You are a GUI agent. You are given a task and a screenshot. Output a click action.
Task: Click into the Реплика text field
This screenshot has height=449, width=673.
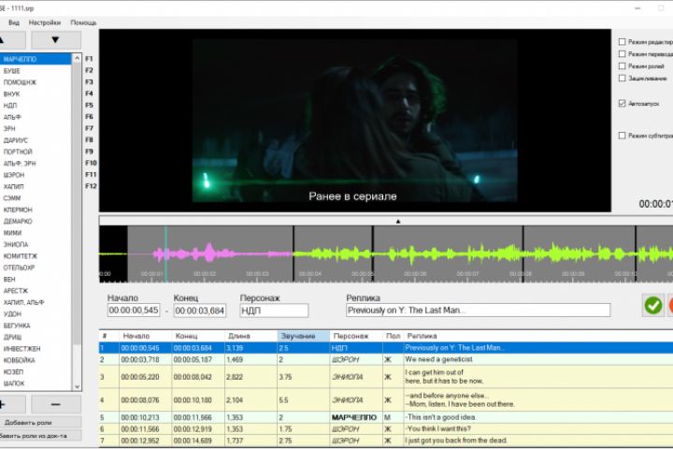coord(477,311)
